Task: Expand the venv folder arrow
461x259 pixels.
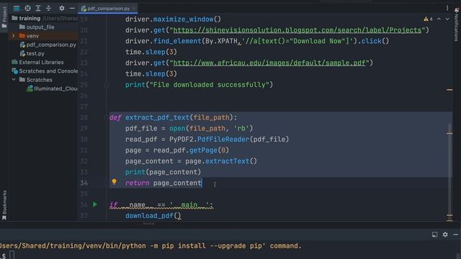Action: (14, 36)
